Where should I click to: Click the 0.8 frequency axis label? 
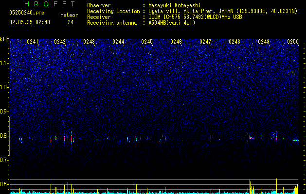click(x=4, y=136)
